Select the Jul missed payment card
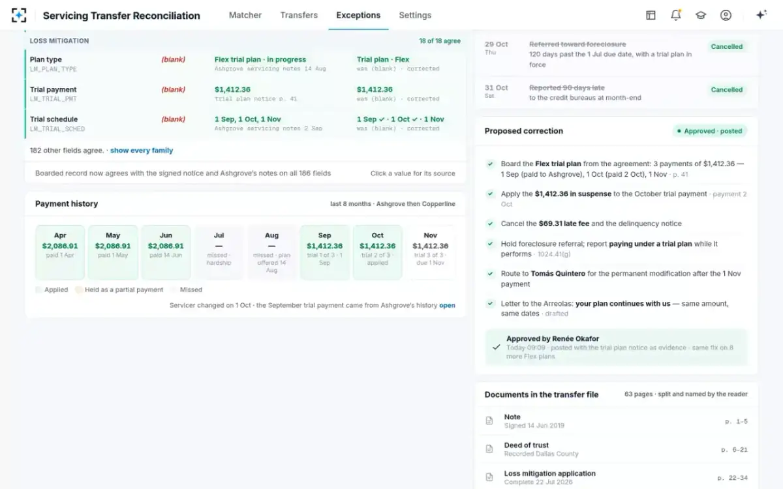 (x=219, y=252)
